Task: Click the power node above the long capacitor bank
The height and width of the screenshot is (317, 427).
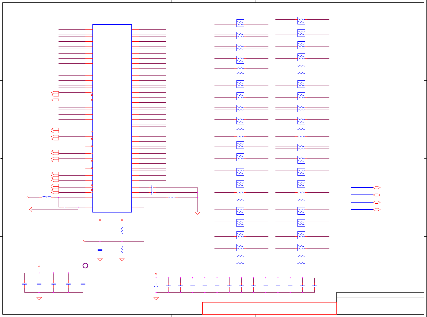Action: tap(156, 274)
